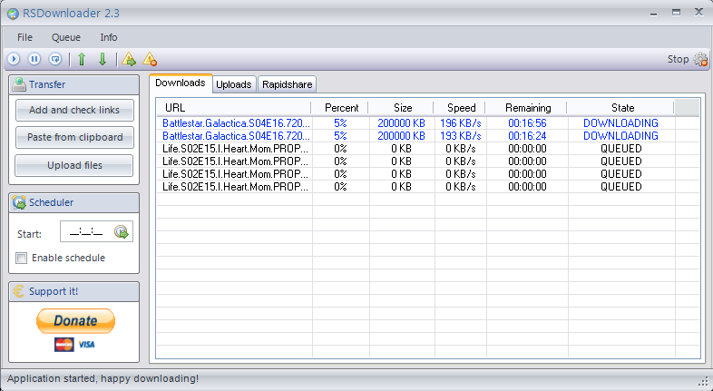Viewport: 713px width, 391px height.
Task: Maximize the RSDownloader window
Action: [x=676, y=13]
